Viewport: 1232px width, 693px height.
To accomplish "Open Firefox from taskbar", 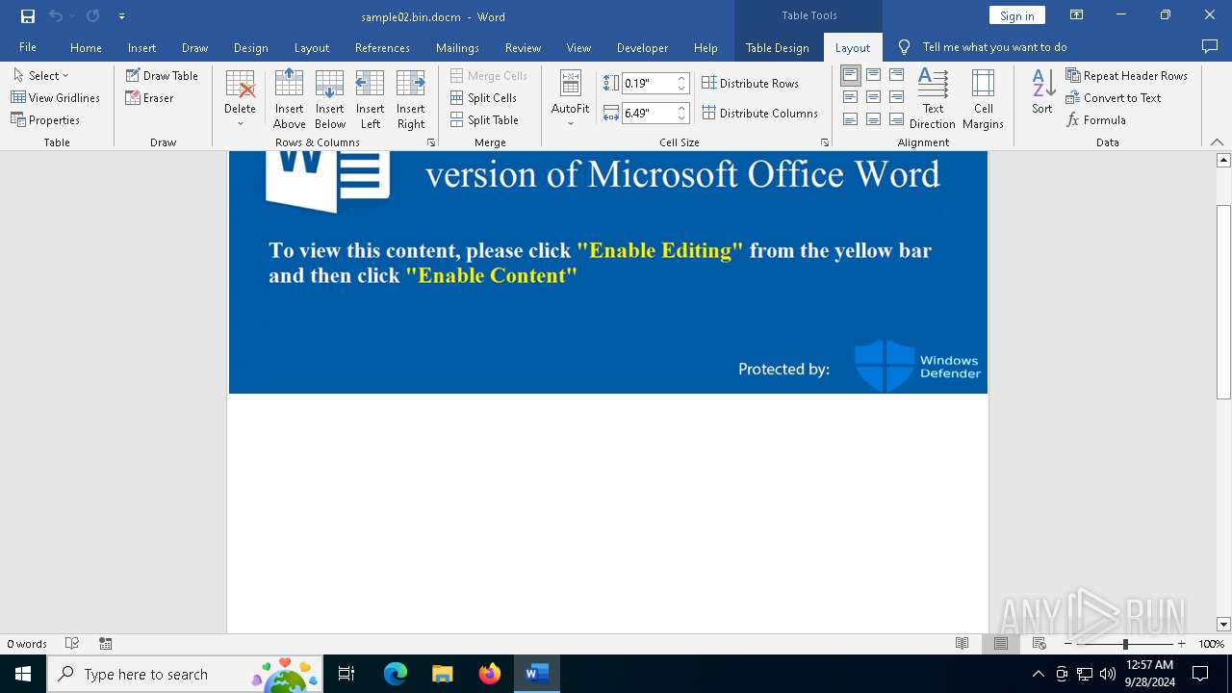I will [x=490, y=674].
